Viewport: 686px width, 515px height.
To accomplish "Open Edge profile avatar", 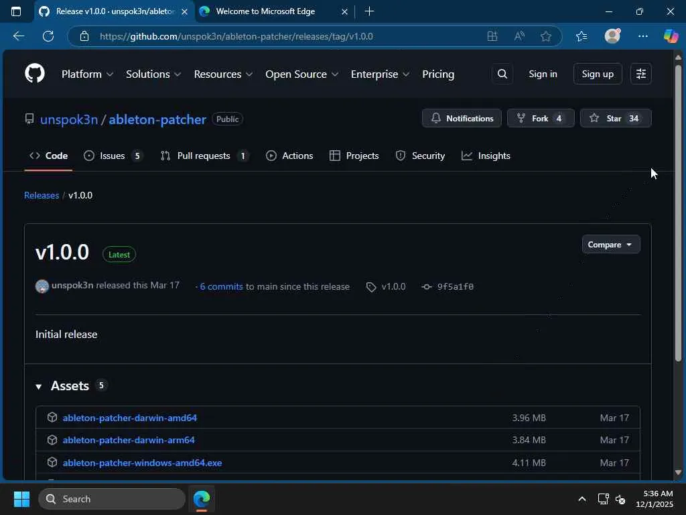I will (612, 36).
